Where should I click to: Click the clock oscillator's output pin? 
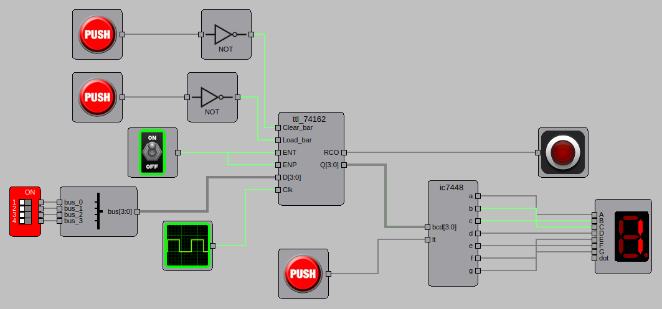click(213, 246)
